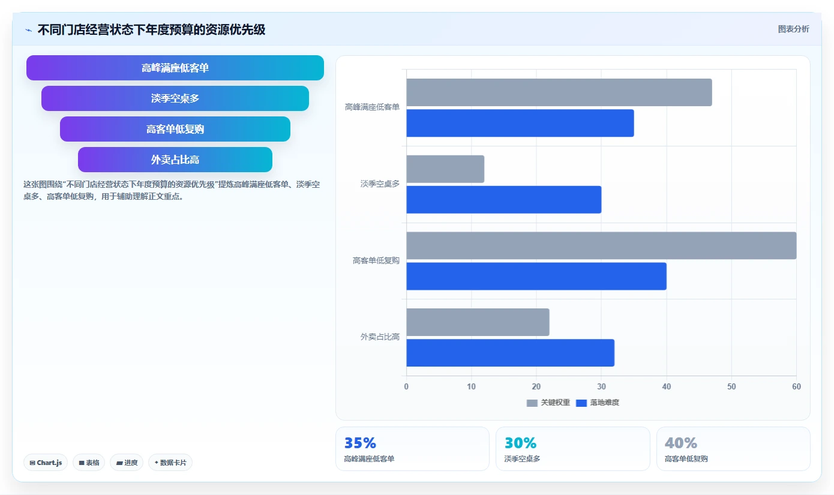Select the 外卖占比高 funnel stage
The image size is (834, 495).
tap(175, 160)
